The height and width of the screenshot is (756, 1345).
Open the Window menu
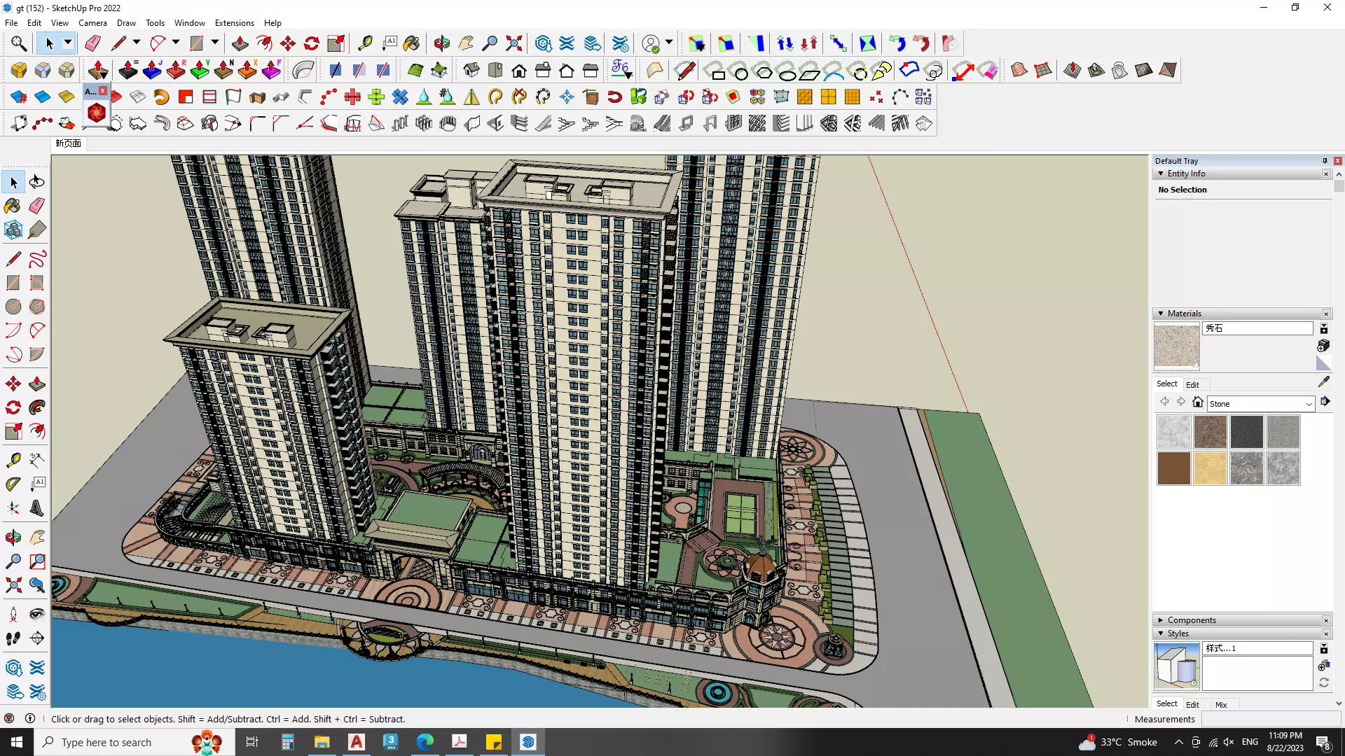pyautogui.click(x=189, y=23)
